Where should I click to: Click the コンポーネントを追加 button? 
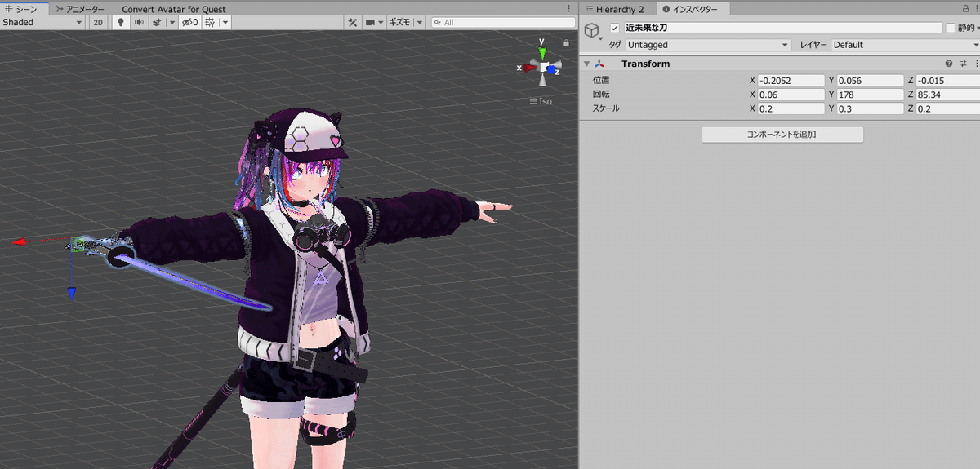click(x=782, y=135)
